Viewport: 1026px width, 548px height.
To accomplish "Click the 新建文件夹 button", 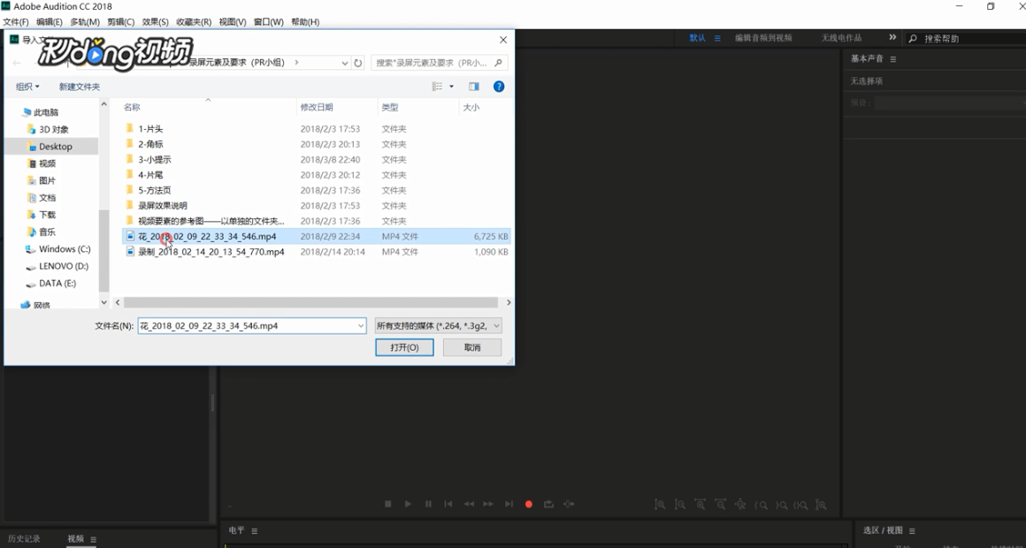I will click(x=80, y=87).
